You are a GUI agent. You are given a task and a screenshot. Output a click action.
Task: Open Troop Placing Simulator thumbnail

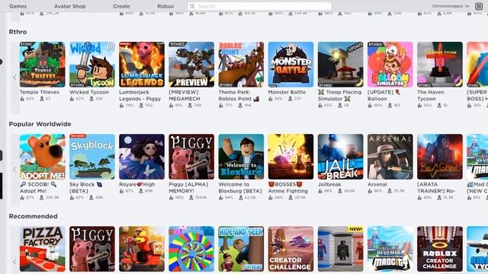(x=341, y=65)
